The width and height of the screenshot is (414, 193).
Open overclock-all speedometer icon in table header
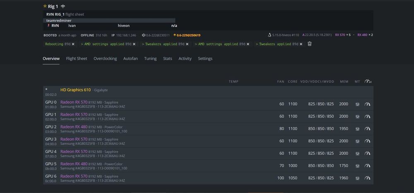(368, 82)
